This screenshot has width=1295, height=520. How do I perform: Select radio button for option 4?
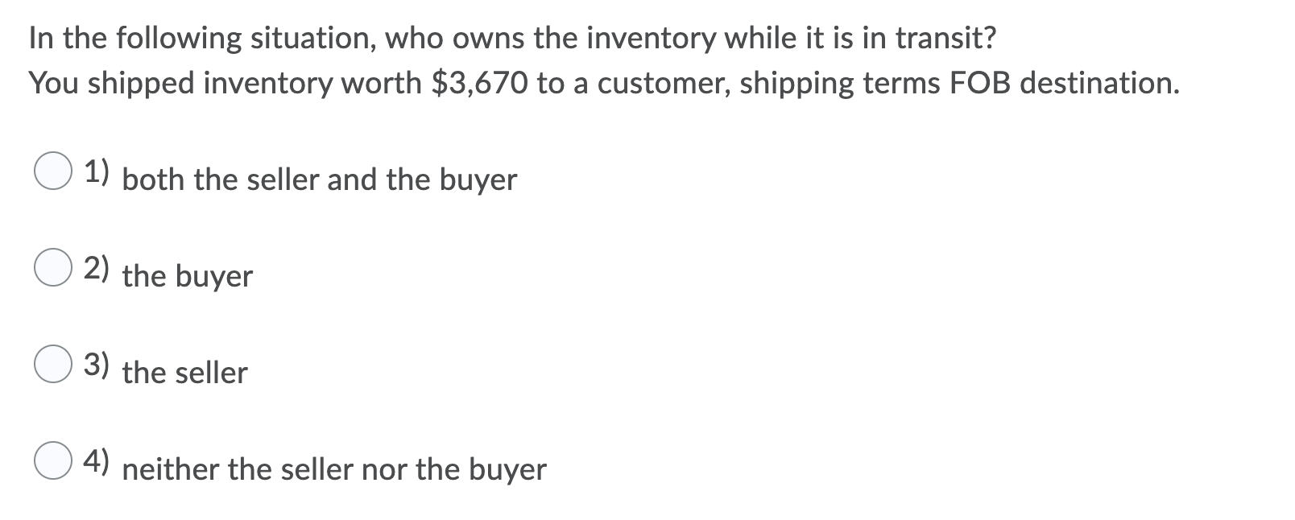53,460
